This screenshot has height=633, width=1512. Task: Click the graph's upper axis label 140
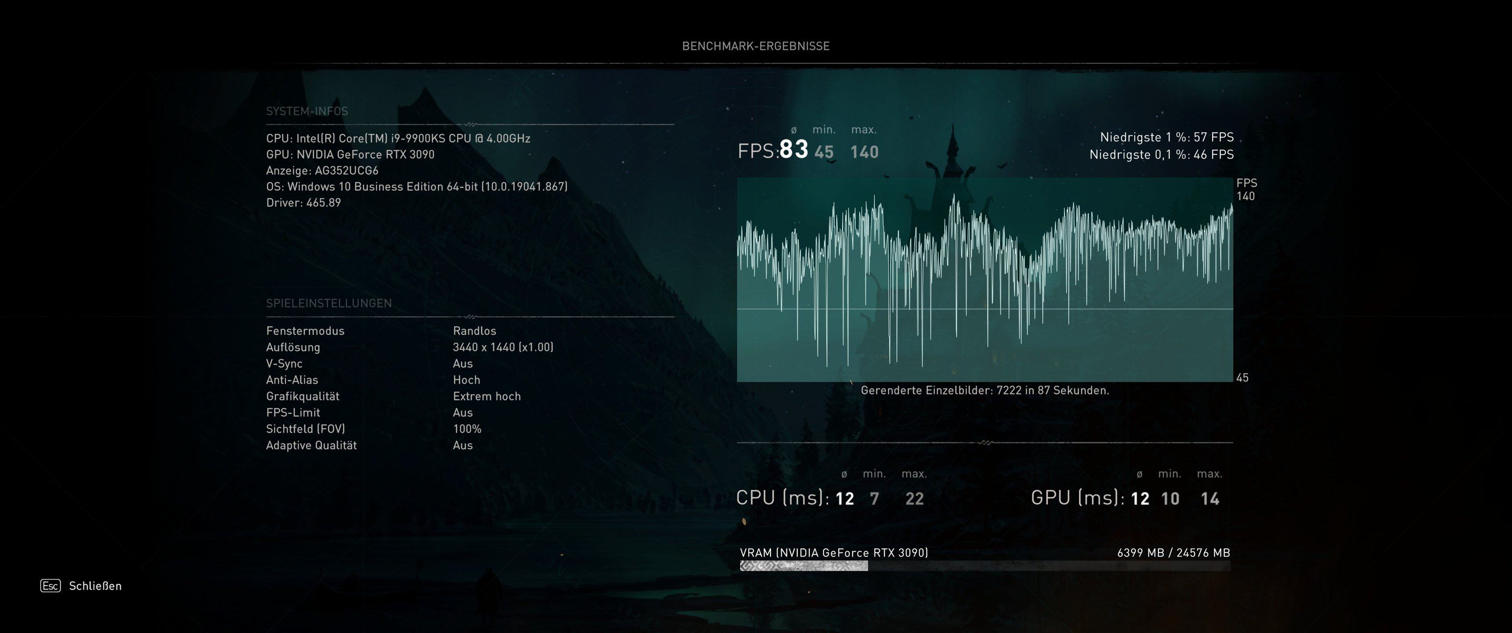point(1246,196)
